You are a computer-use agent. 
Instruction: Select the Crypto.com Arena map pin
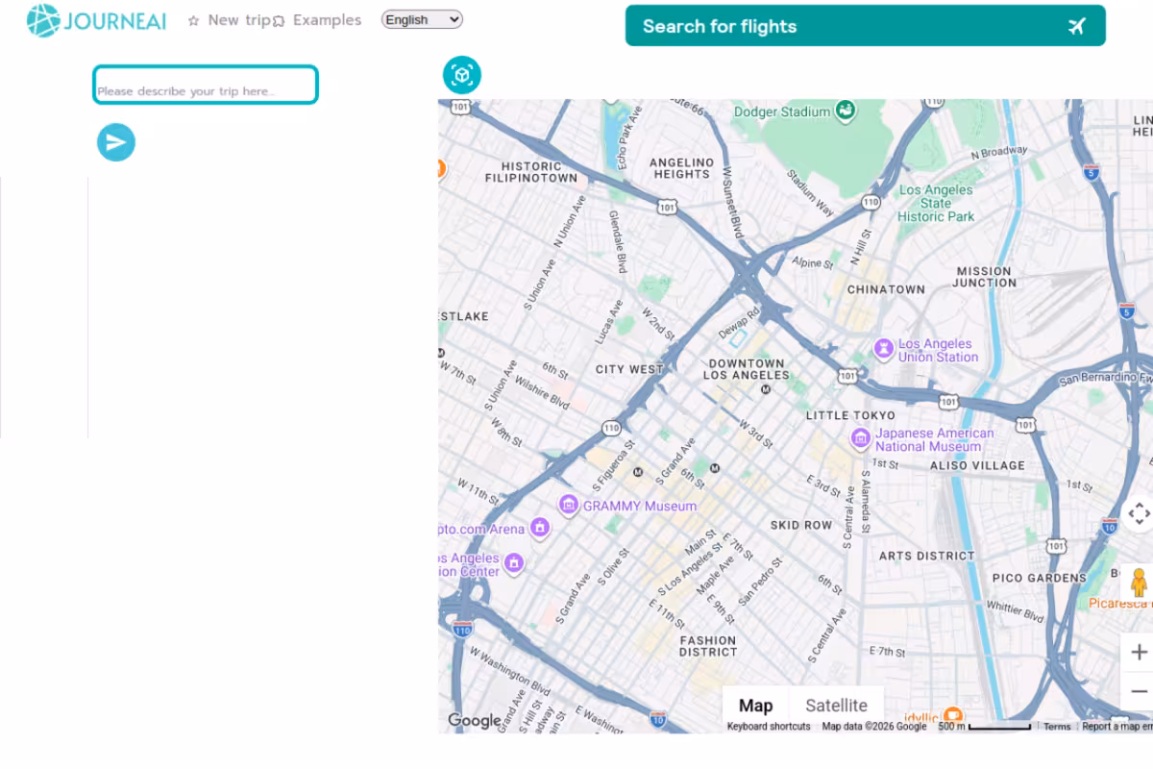(x=539, y=528)
